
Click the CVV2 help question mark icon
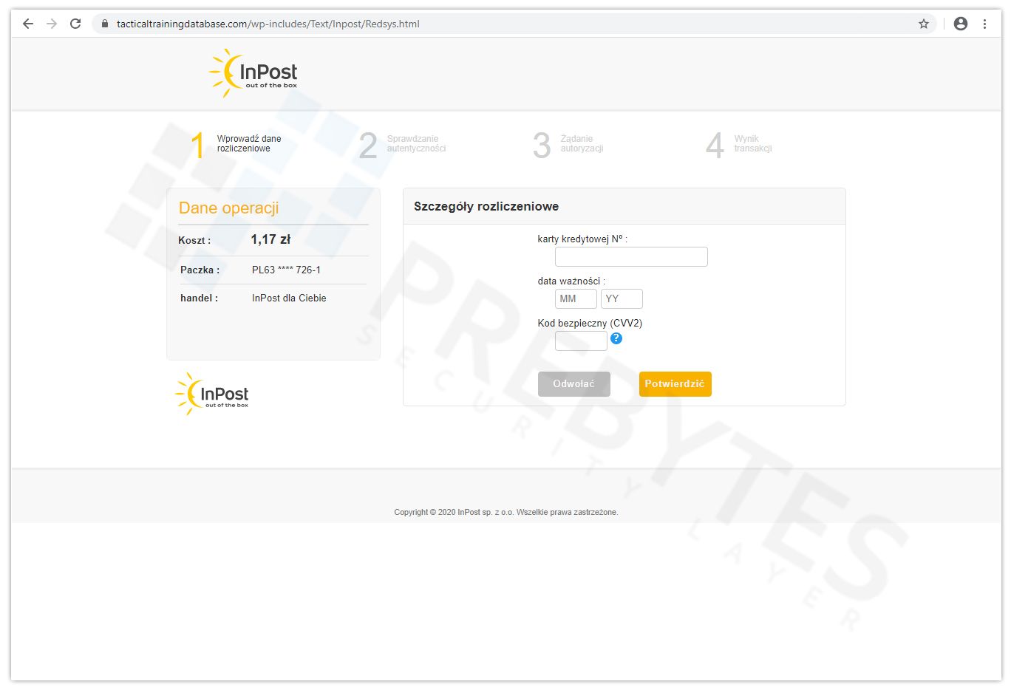coord(616,338)
